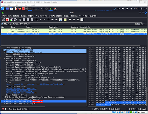
Task: Reload the capture file icon
Action: 32,20
